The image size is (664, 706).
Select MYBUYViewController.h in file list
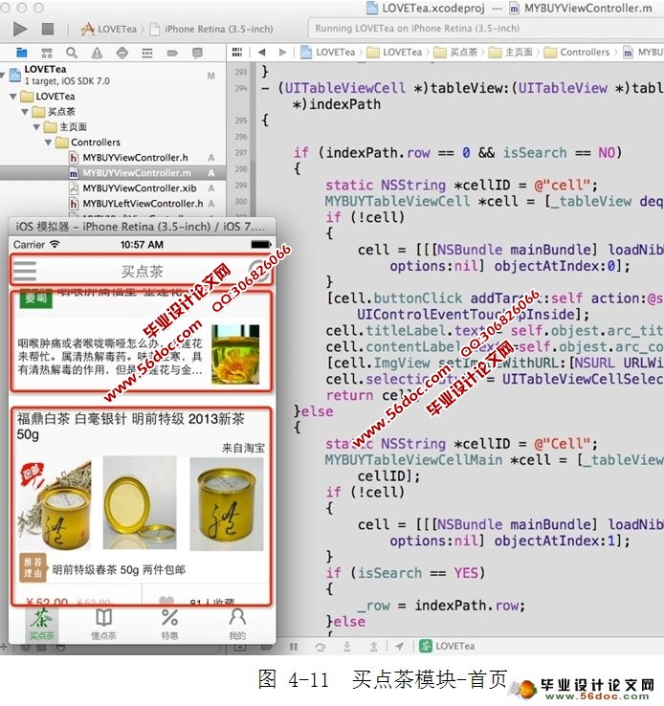tap(135, 158)
